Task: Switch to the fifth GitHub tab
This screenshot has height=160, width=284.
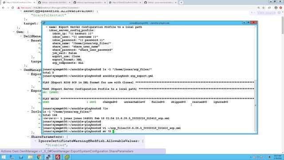Action: [x=161, y=3]
